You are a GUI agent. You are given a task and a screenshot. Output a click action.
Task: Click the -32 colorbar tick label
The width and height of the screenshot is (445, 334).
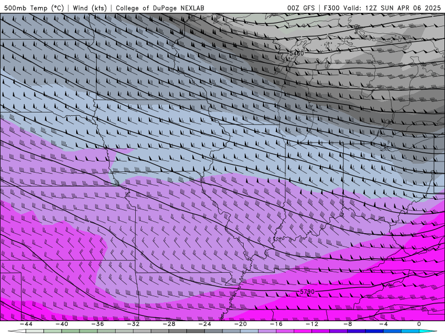[133, 324]
